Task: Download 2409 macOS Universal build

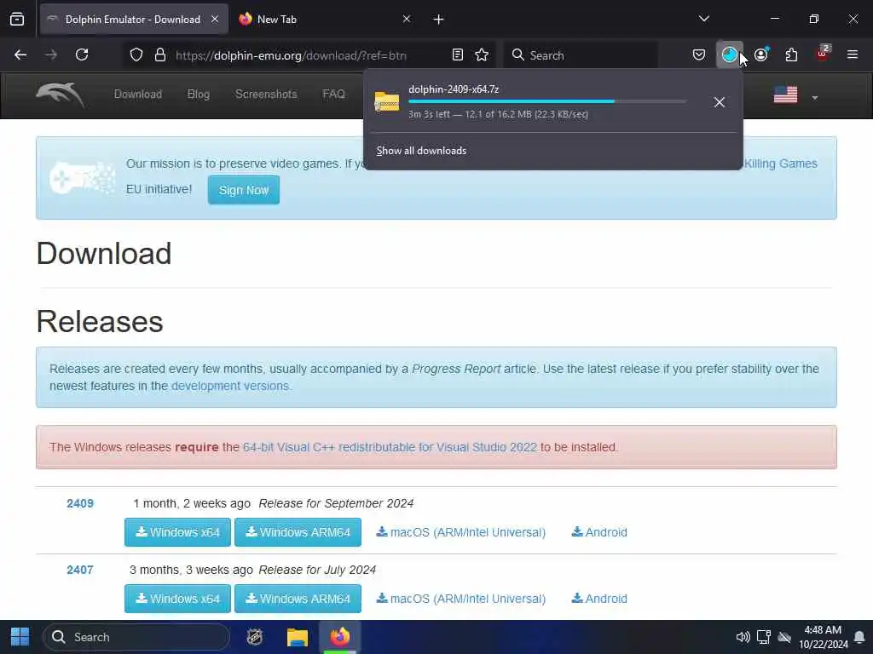Action: click(461, 532)
